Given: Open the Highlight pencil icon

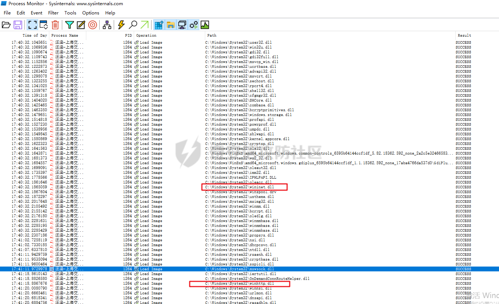Looking at the screenshot, I should point(81,25).
